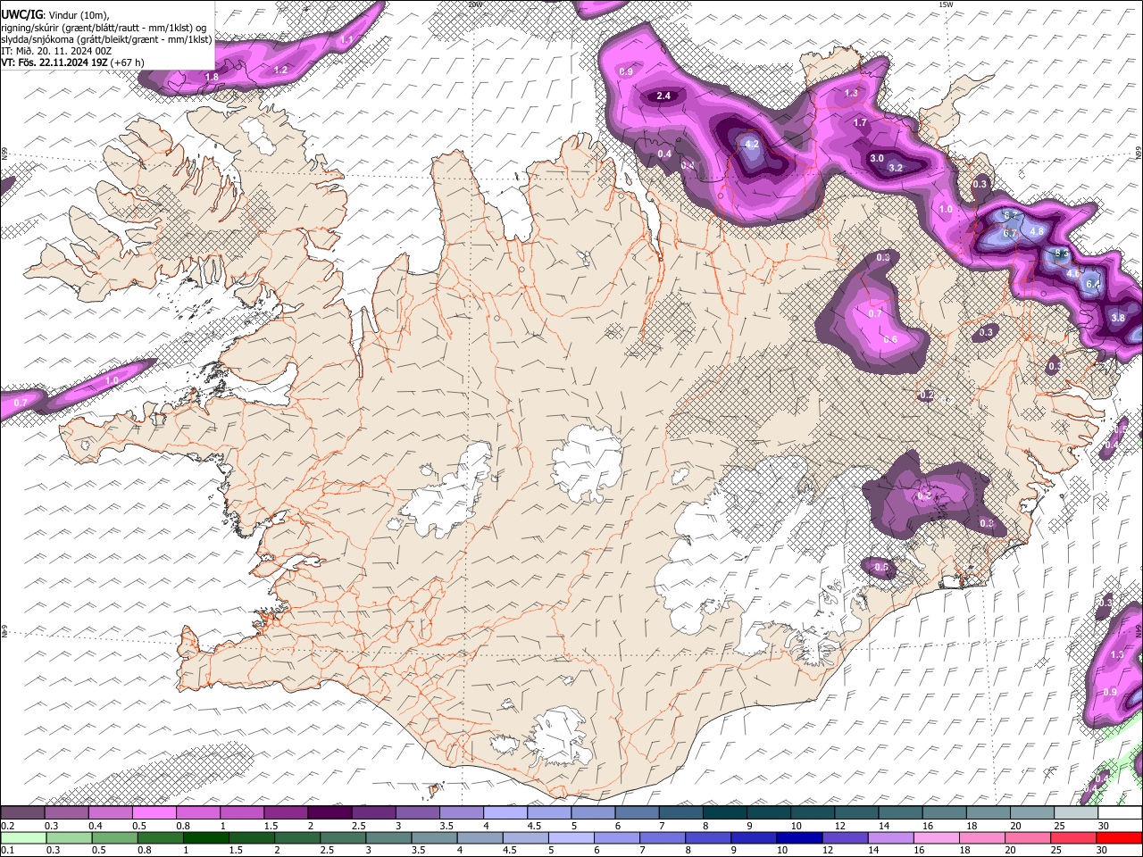Click the 15W longitude label at top
1143x857 pixels.
click(946, 4)
